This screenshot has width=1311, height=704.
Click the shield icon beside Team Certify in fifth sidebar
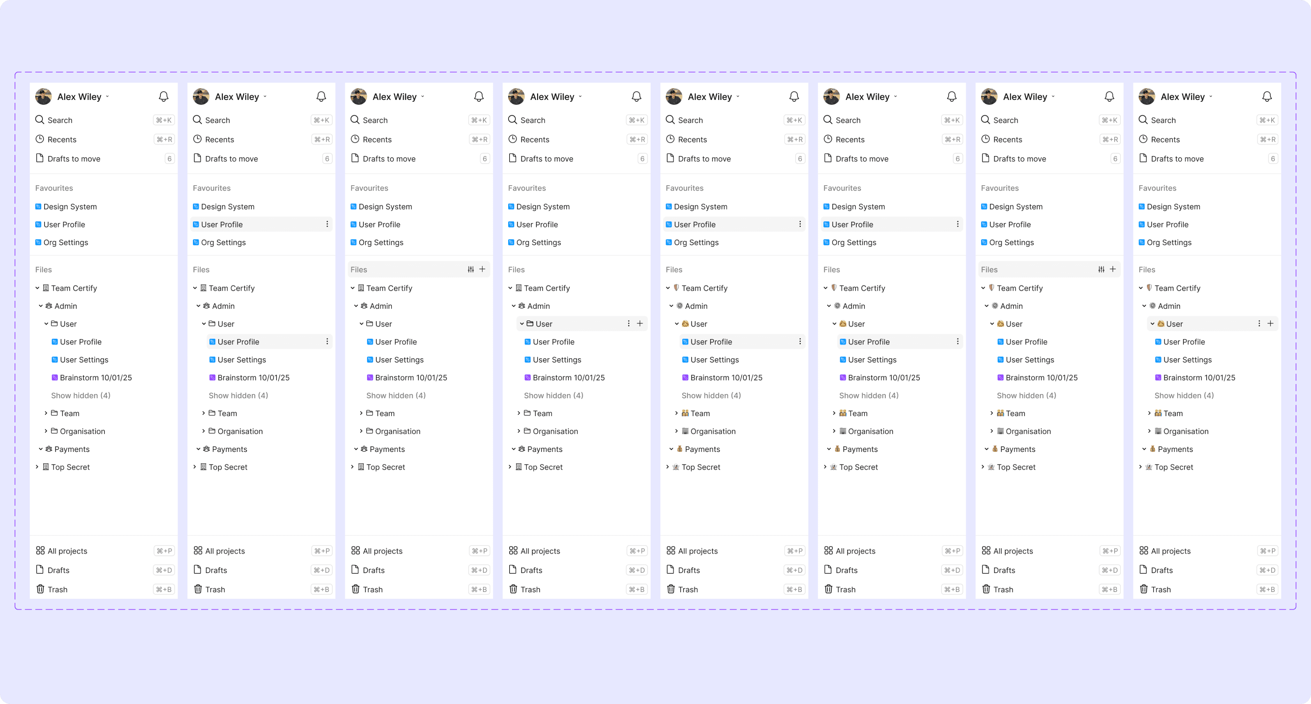coord(676,288)
